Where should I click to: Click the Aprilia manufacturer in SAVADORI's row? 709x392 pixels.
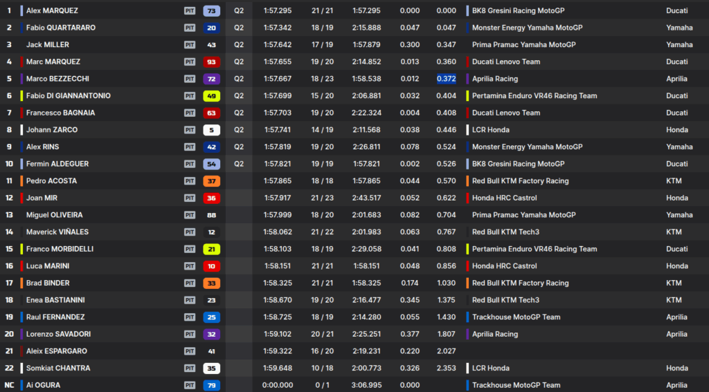tap(676, 334)
